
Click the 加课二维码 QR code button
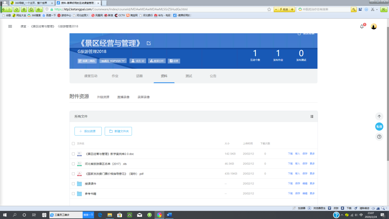tap(87, 61)
